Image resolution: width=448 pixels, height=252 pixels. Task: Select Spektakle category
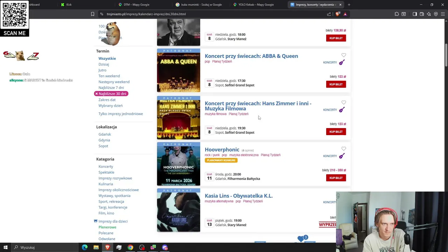106,172
